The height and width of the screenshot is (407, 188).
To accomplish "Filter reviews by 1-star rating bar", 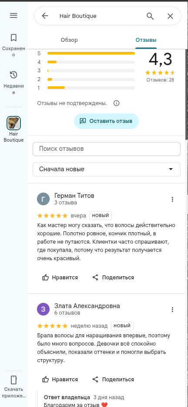I will tap(91, 88).
